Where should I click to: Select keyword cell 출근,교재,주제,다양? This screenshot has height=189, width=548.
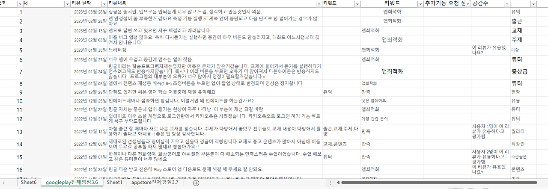click(x=341, y=131)
